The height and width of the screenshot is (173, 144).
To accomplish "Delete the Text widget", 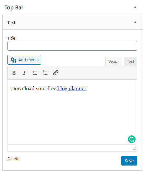I will point(13,159).
